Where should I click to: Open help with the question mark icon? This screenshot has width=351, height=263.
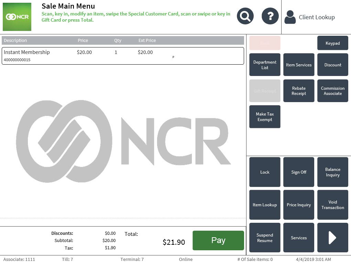tap(270, 16)
